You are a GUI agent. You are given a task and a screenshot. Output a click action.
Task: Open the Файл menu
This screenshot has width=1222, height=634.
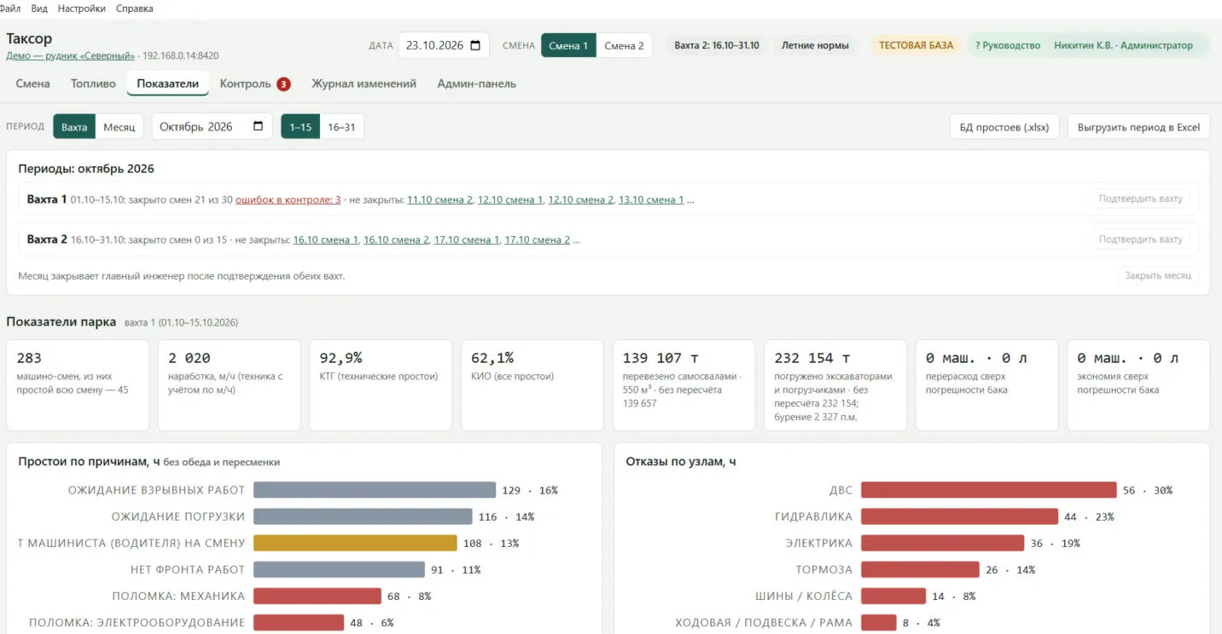click(10, 9)
